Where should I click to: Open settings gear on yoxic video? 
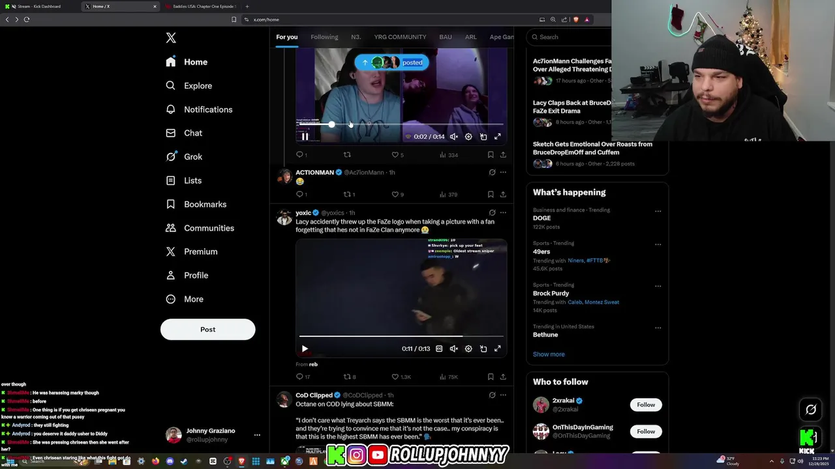[x=468, y=349]
